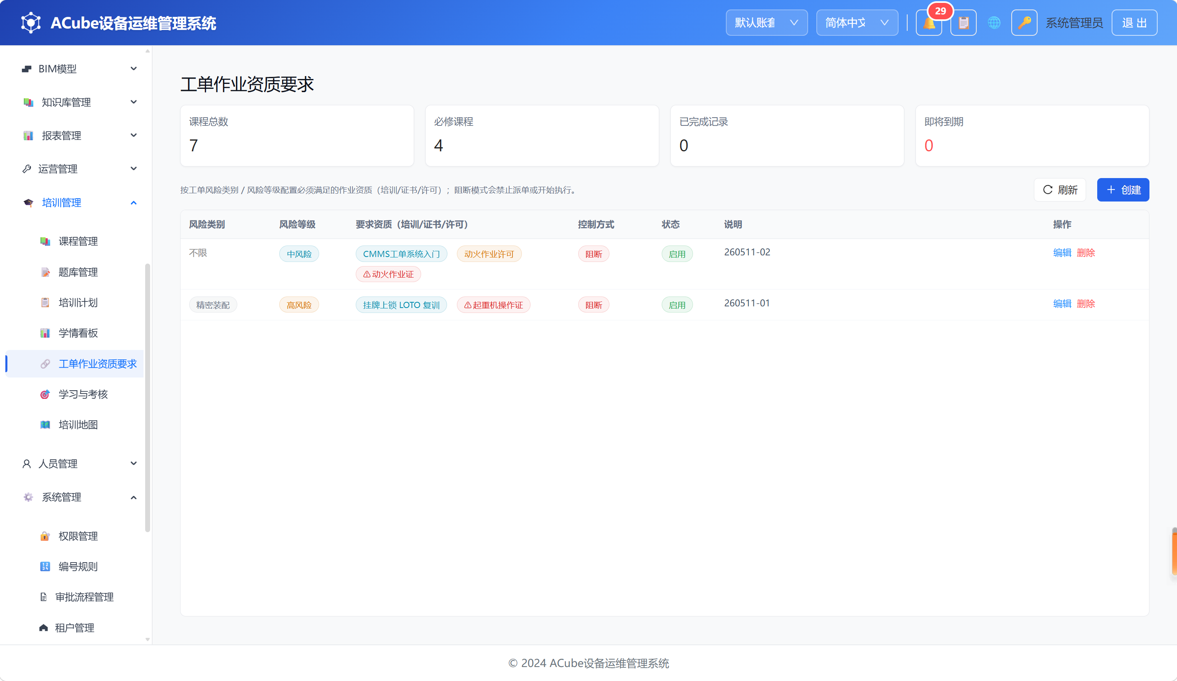Collapse the 系统管理 chevron
Viewport: 1177px width, 681px height.
(x=134, y=498)
